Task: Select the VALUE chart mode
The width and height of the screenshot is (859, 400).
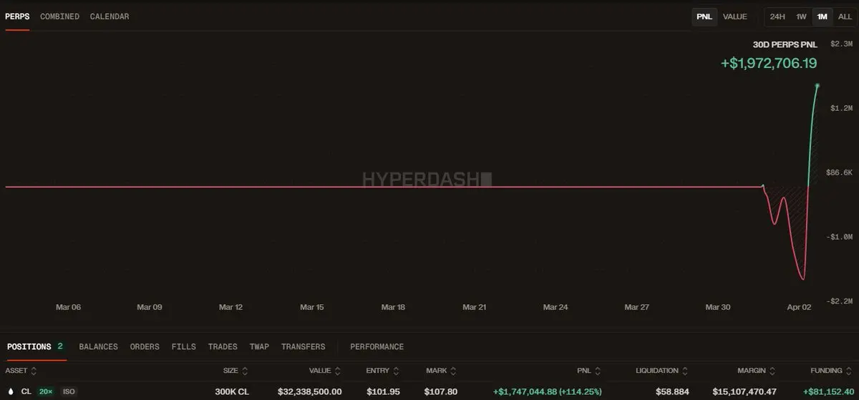Action: click(734, 16)
